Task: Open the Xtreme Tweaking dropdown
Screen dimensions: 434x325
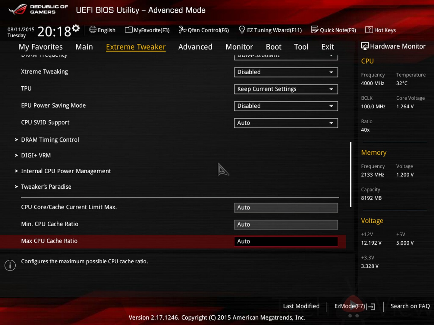Action: [286, 72]
